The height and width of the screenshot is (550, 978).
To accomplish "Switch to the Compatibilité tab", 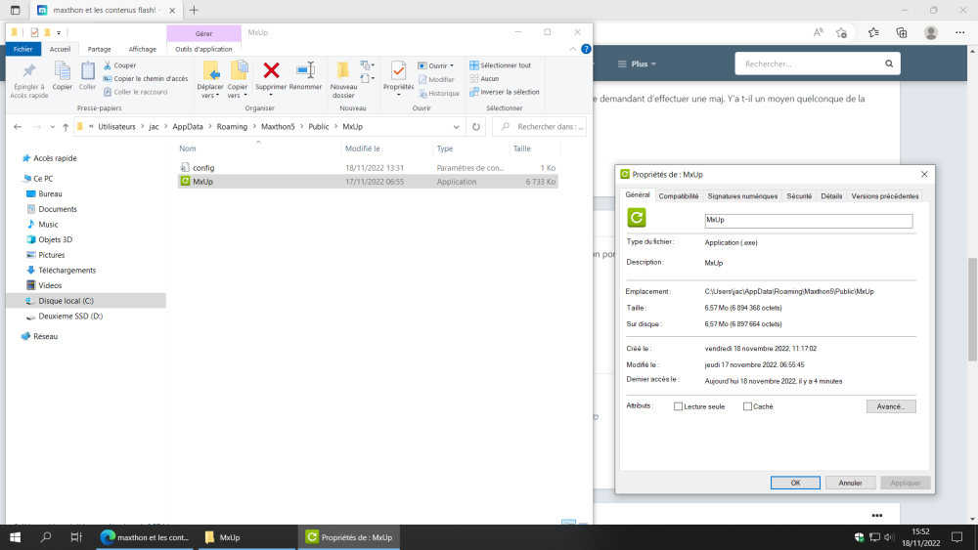I will 679,195.
